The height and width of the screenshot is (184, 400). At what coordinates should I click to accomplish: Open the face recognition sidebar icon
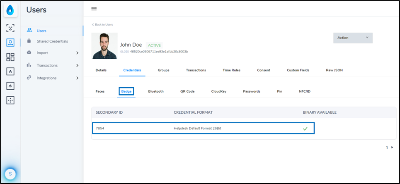10,28
